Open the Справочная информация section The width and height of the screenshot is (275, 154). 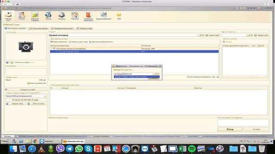[88, 16]
